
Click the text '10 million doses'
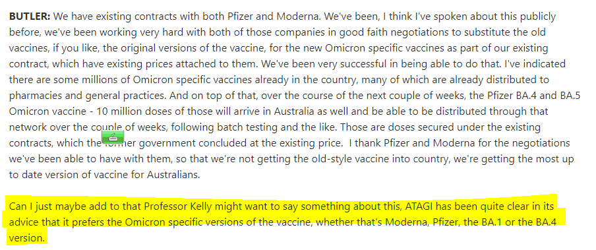127,112
